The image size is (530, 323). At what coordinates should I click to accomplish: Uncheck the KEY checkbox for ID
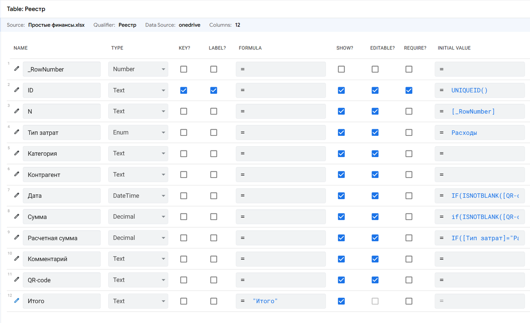click(184, 90)
